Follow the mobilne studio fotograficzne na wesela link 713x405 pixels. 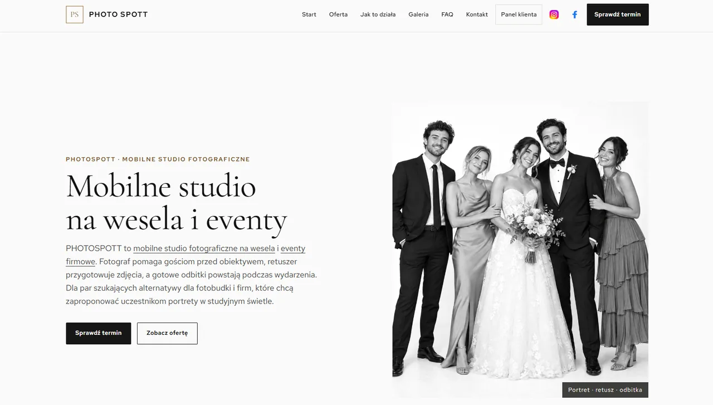[x=204, y=248]
